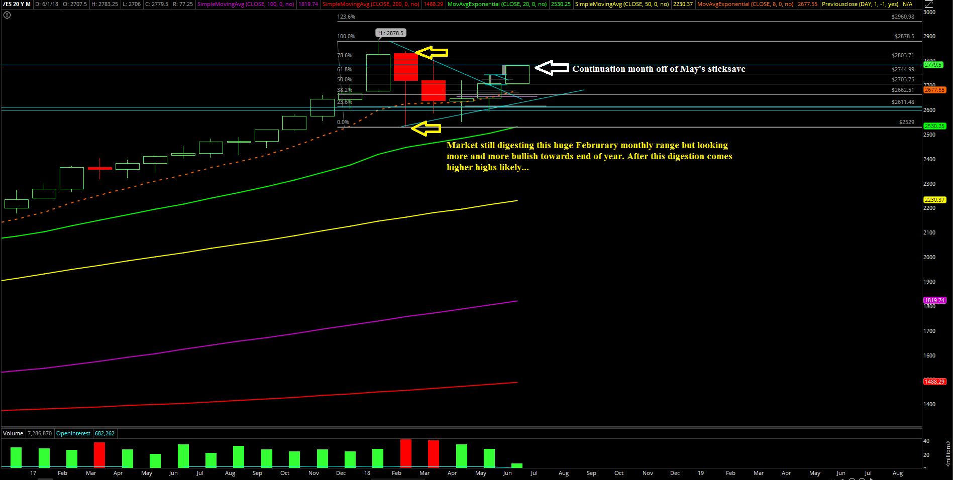Click the 18 year marker on the time axis

tap(367, 473)
